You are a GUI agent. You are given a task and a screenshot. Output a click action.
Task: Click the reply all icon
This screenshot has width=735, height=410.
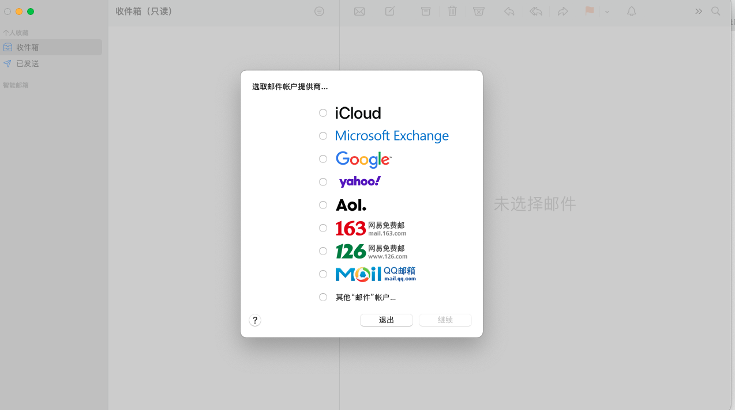tap(536, 12)
